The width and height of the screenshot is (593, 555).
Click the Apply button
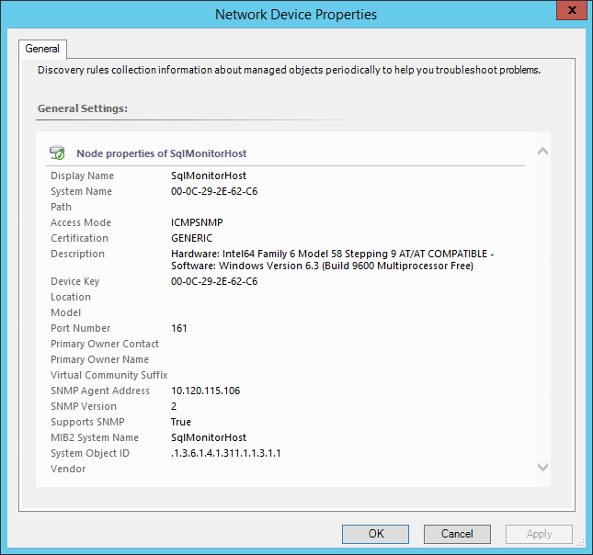[539, 534]
